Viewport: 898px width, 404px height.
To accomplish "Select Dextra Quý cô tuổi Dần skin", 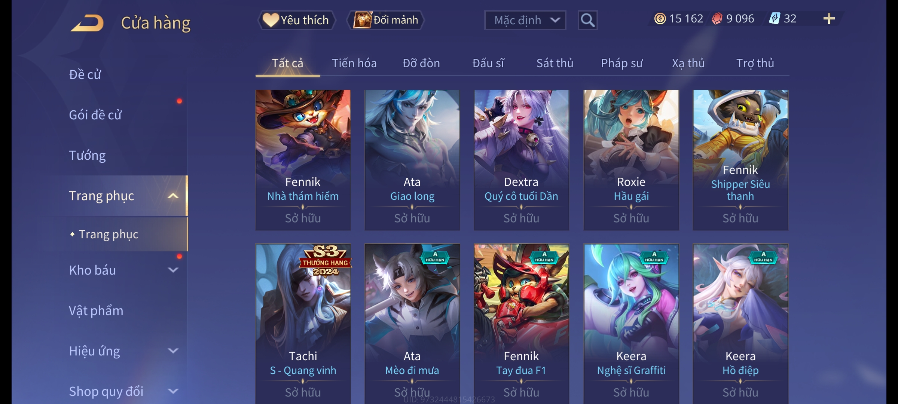I will click(521, 160).
